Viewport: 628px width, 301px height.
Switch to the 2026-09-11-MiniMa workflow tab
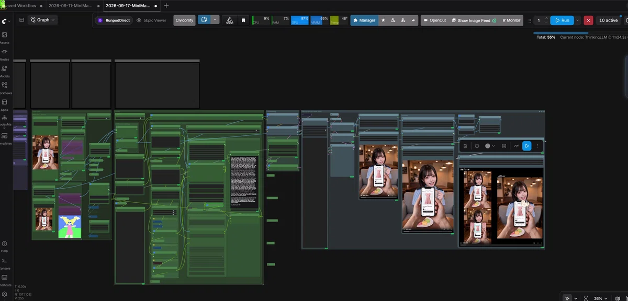pos(70,6)
